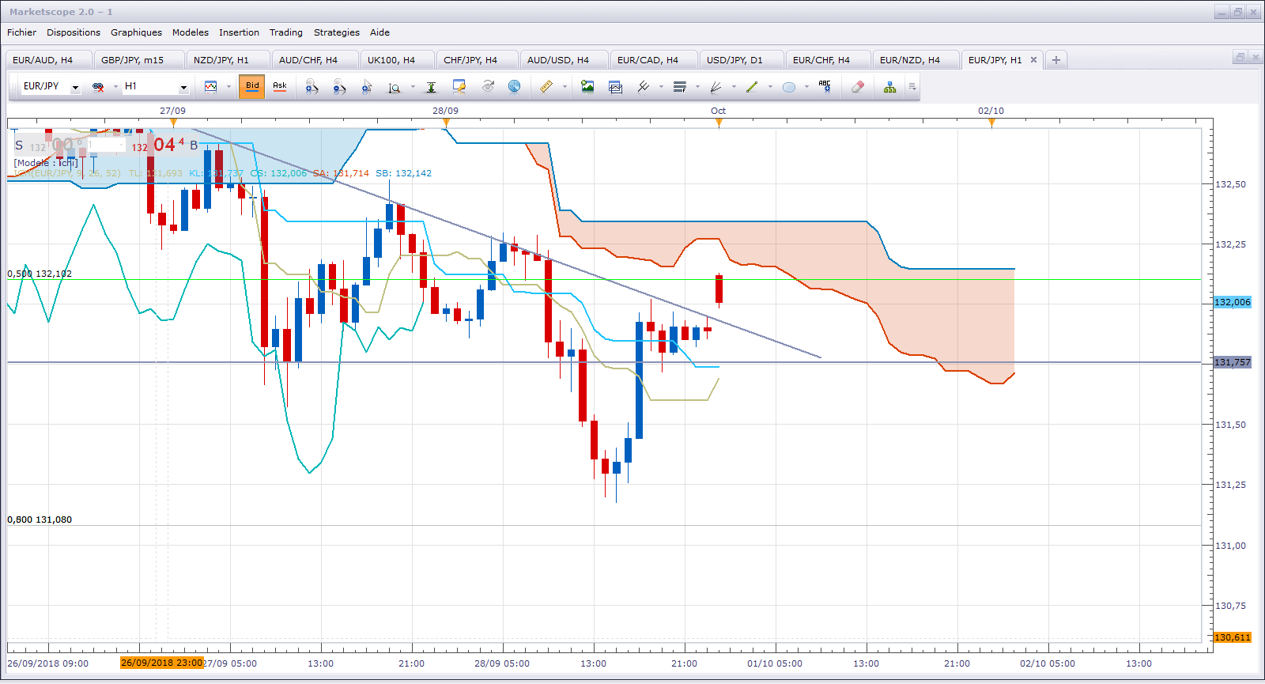Switch to the EUR/NZD, H4 tab
The width and height of the screenshot is (1265, 684).
916,60
